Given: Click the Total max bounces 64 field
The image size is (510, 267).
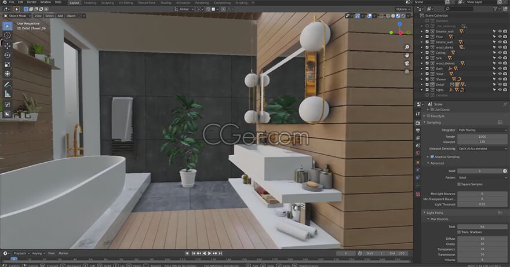Looking at the screenshot, I should 482,226.
